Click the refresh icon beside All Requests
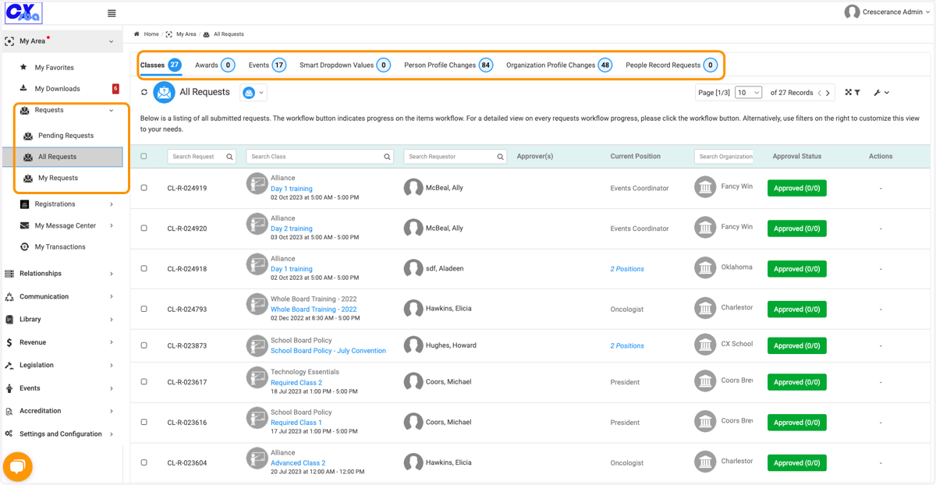The height and width of the screenshot is (485, 936). pos(144,92)
